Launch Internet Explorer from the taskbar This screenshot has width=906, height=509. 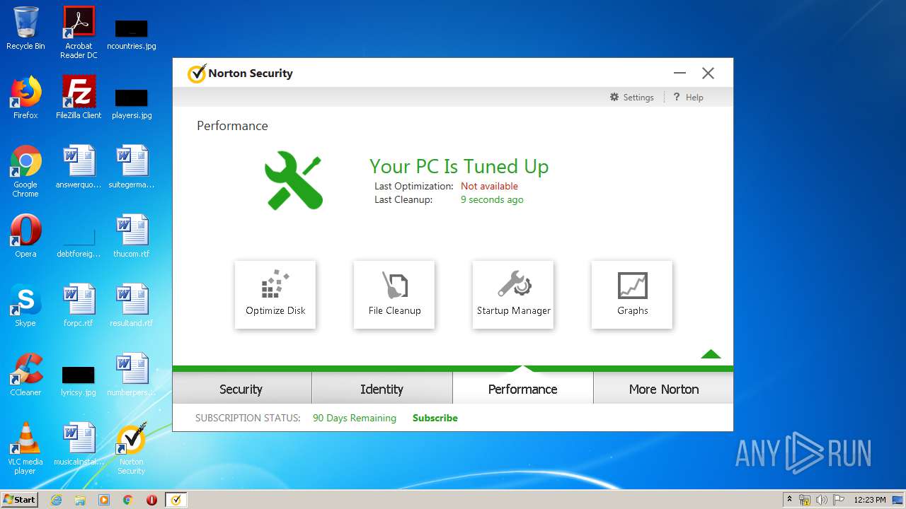click(x=56, y=500)
